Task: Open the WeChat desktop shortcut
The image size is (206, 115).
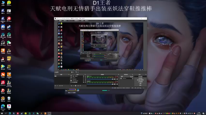Action: [9, 43]
